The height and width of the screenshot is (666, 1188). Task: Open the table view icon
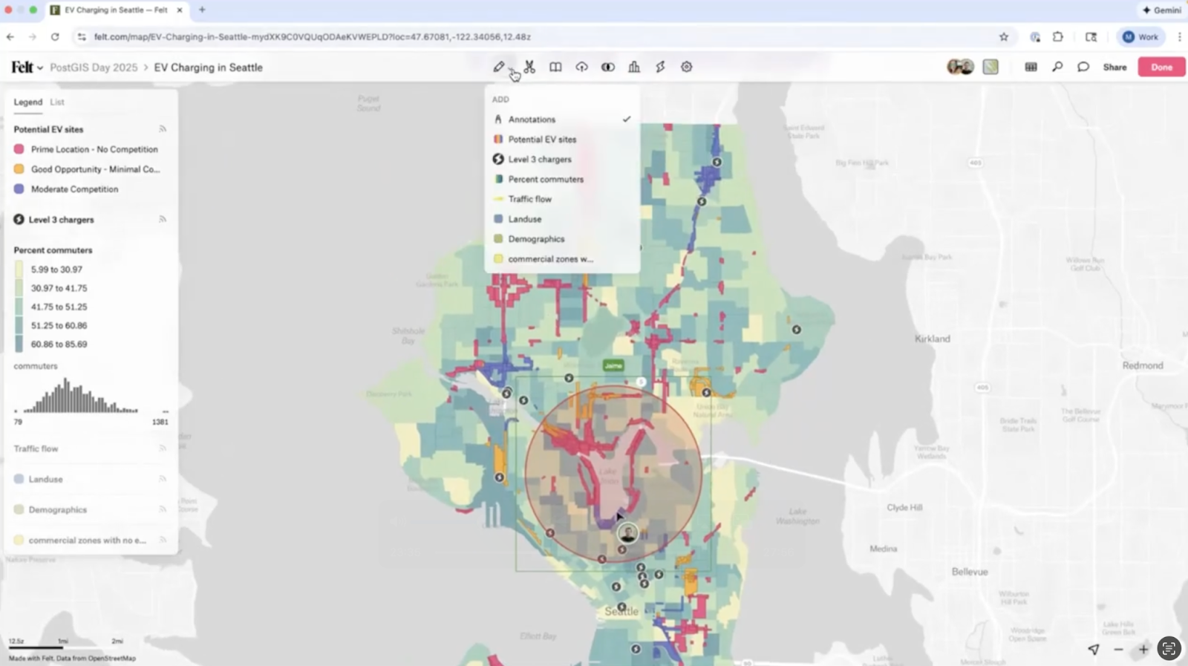[1031, 67]
